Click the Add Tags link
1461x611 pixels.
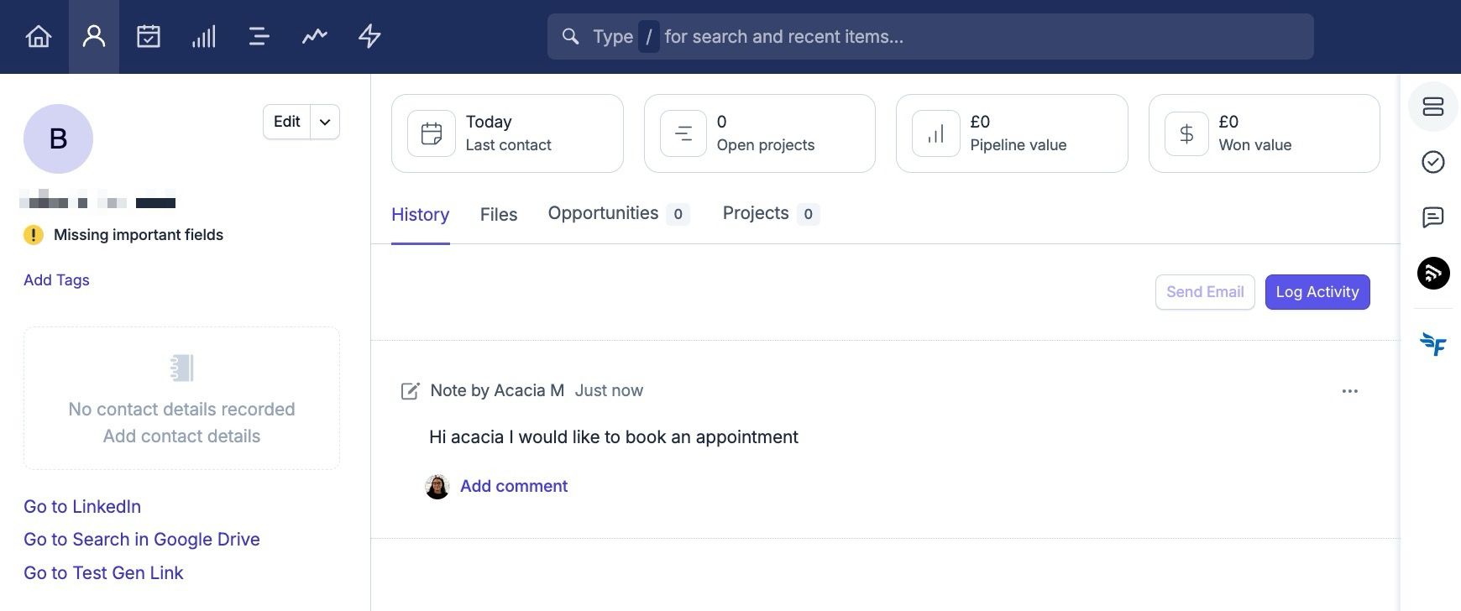click(56, 280)
